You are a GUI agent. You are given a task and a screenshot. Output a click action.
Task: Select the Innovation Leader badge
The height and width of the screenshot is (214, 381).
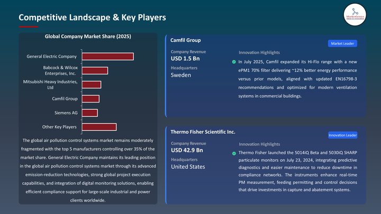tap(342, 135)
